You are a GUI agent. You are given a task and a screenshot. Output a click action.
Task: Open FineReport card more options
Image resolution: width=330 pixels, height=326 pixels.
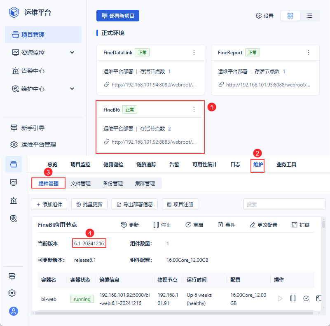(309, 52)
